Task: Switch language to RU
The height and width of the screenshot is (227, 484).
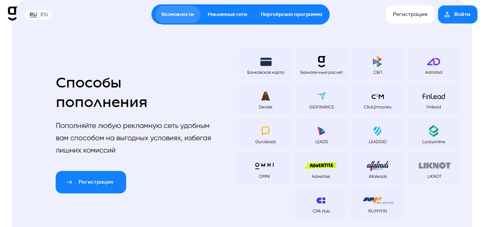Action: 33,15
